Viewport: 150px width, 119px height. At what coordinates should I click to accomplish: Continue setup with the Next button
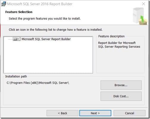tap(95, 113)
